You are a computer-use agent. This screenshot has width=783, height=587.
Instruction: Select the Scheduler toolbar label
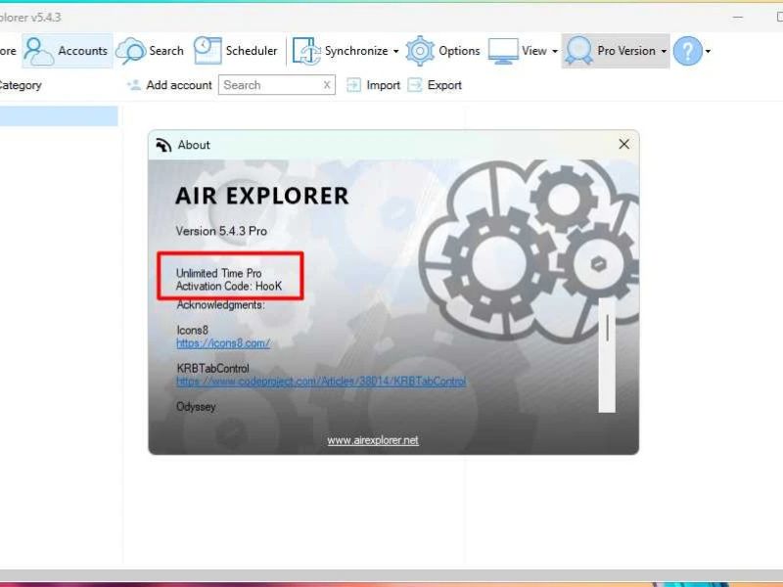click(252, 51)
